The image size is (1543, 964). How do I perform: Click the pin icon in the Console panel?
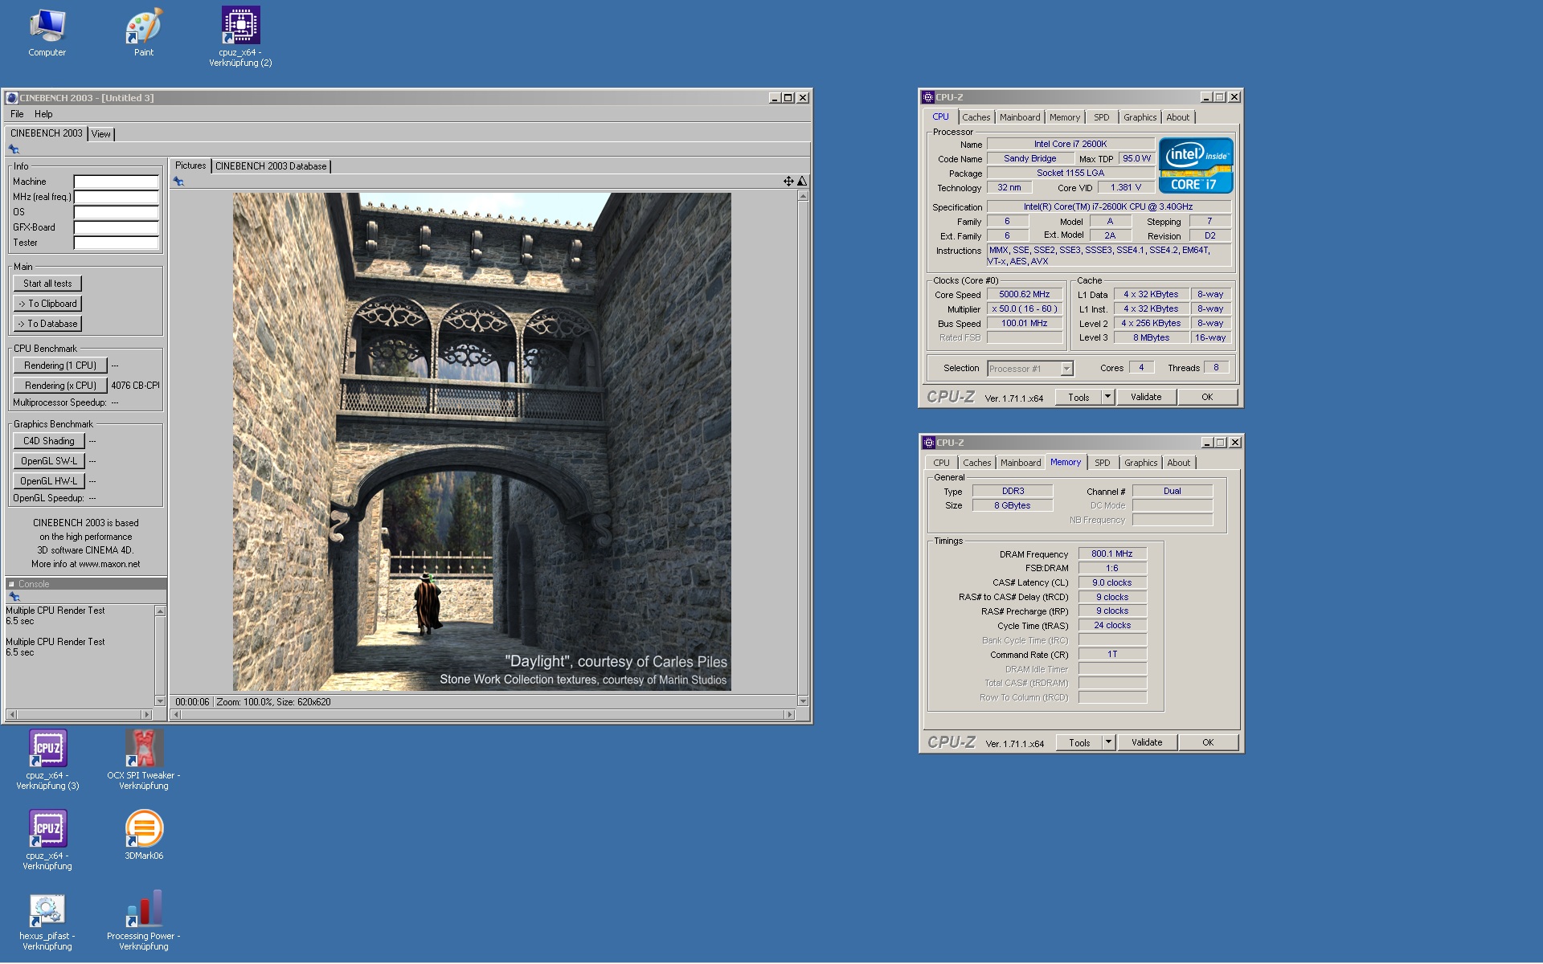[x=14, y=597]
